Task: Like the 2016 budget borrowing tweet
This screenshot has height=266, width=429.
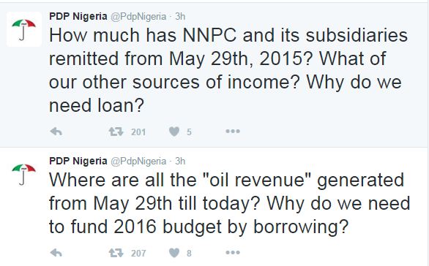Action: (x=174, y=253)
